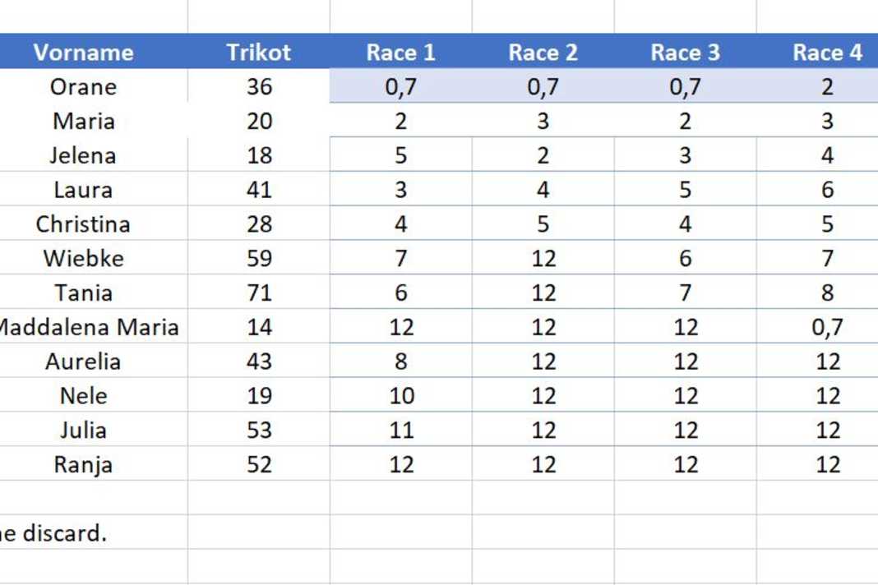
Task: Select Laura's Race 4 result cell
Action: pos(827,190)
